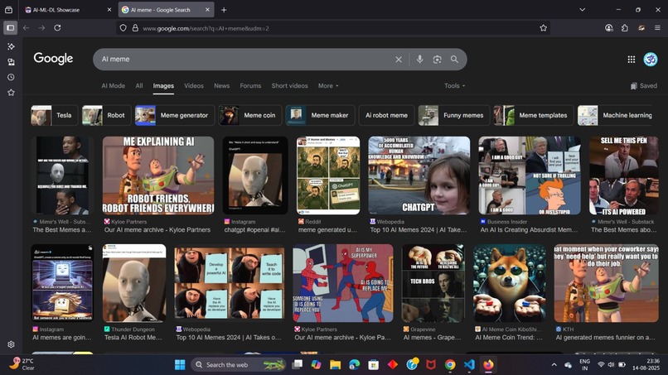Click the browser back arrow
This screenshot has height=375, width=668.
[26, 28]
